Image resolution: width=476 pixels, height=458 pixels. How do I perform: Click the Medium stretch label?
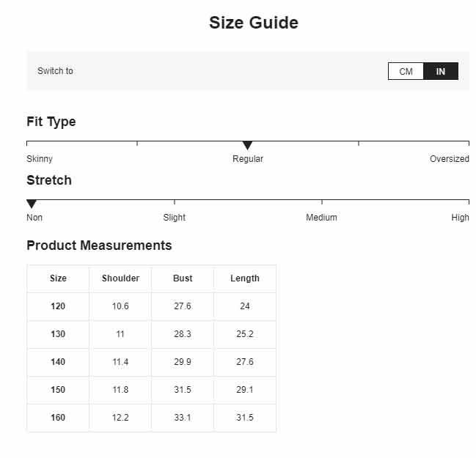pos(321,218)
